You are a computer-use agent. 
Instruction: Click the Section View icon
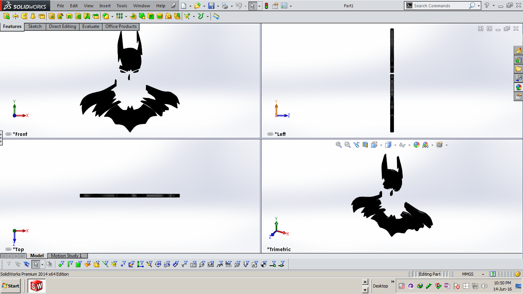pos(365,145)
